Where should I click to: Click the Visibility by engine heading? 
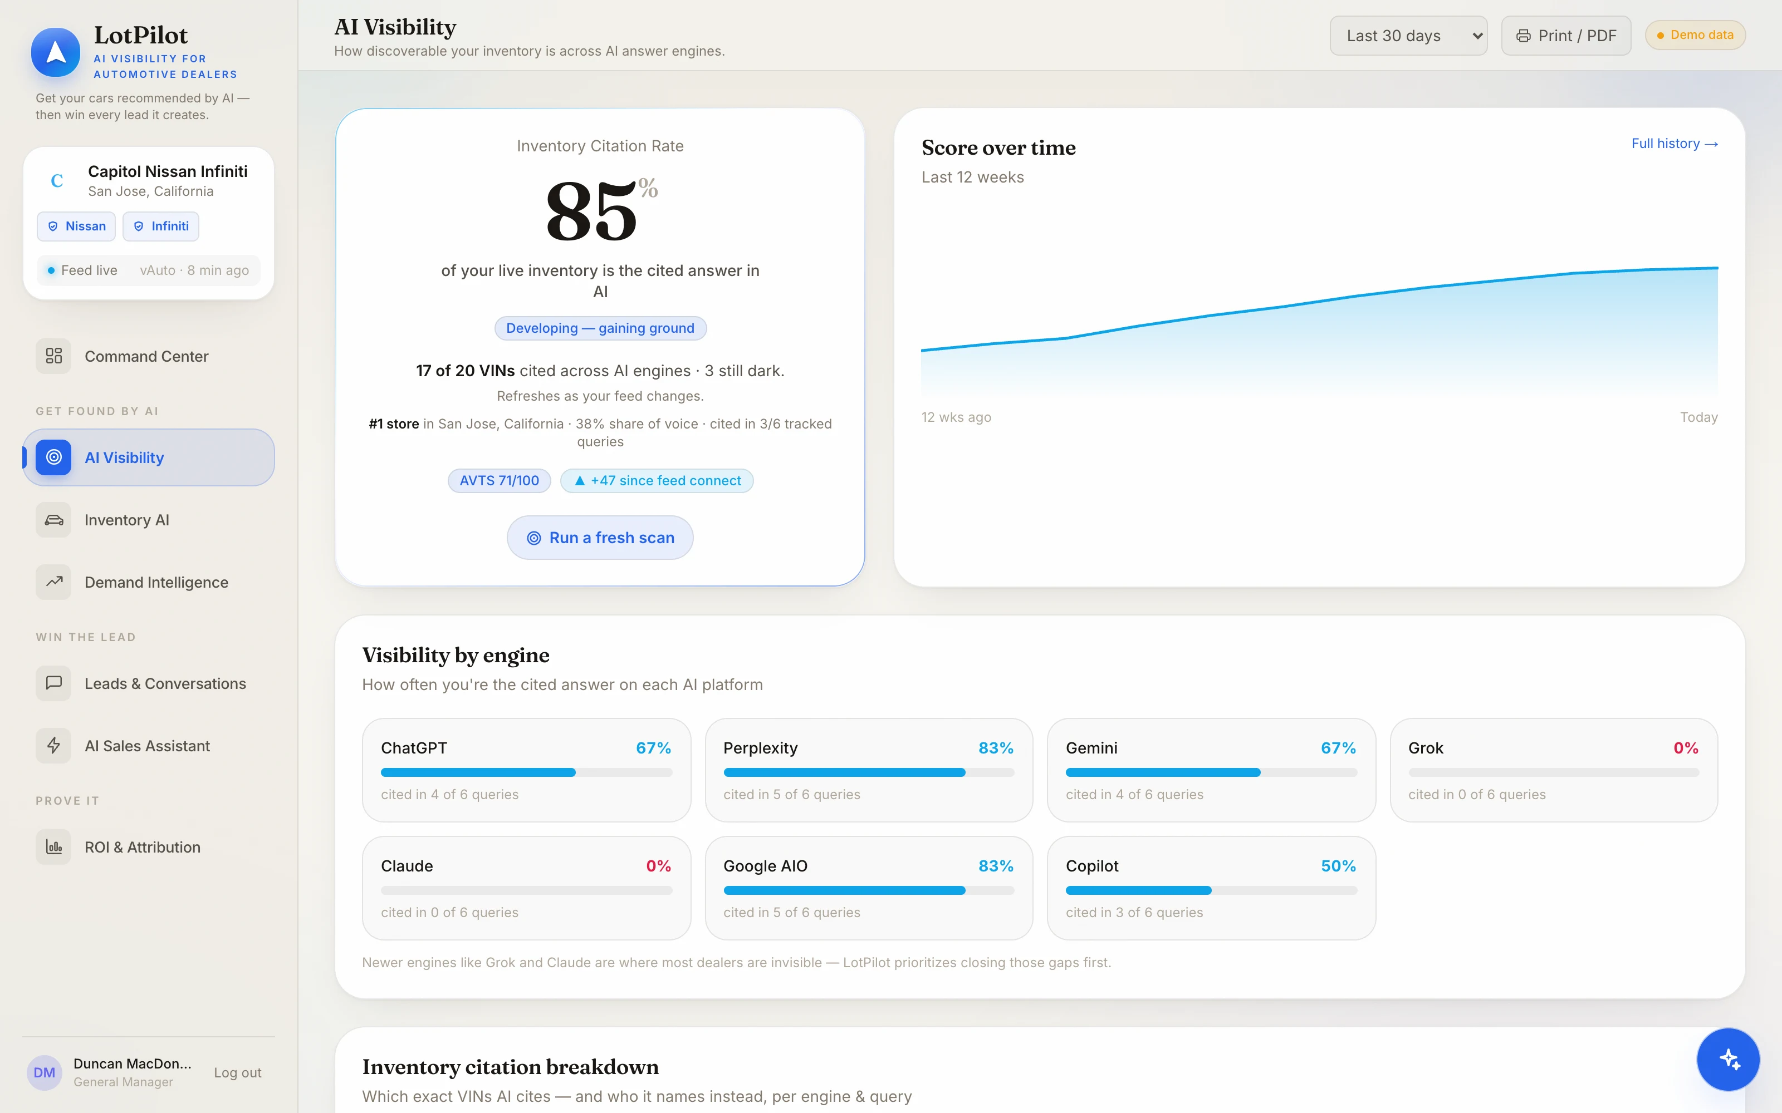click(x=456, y=655)
